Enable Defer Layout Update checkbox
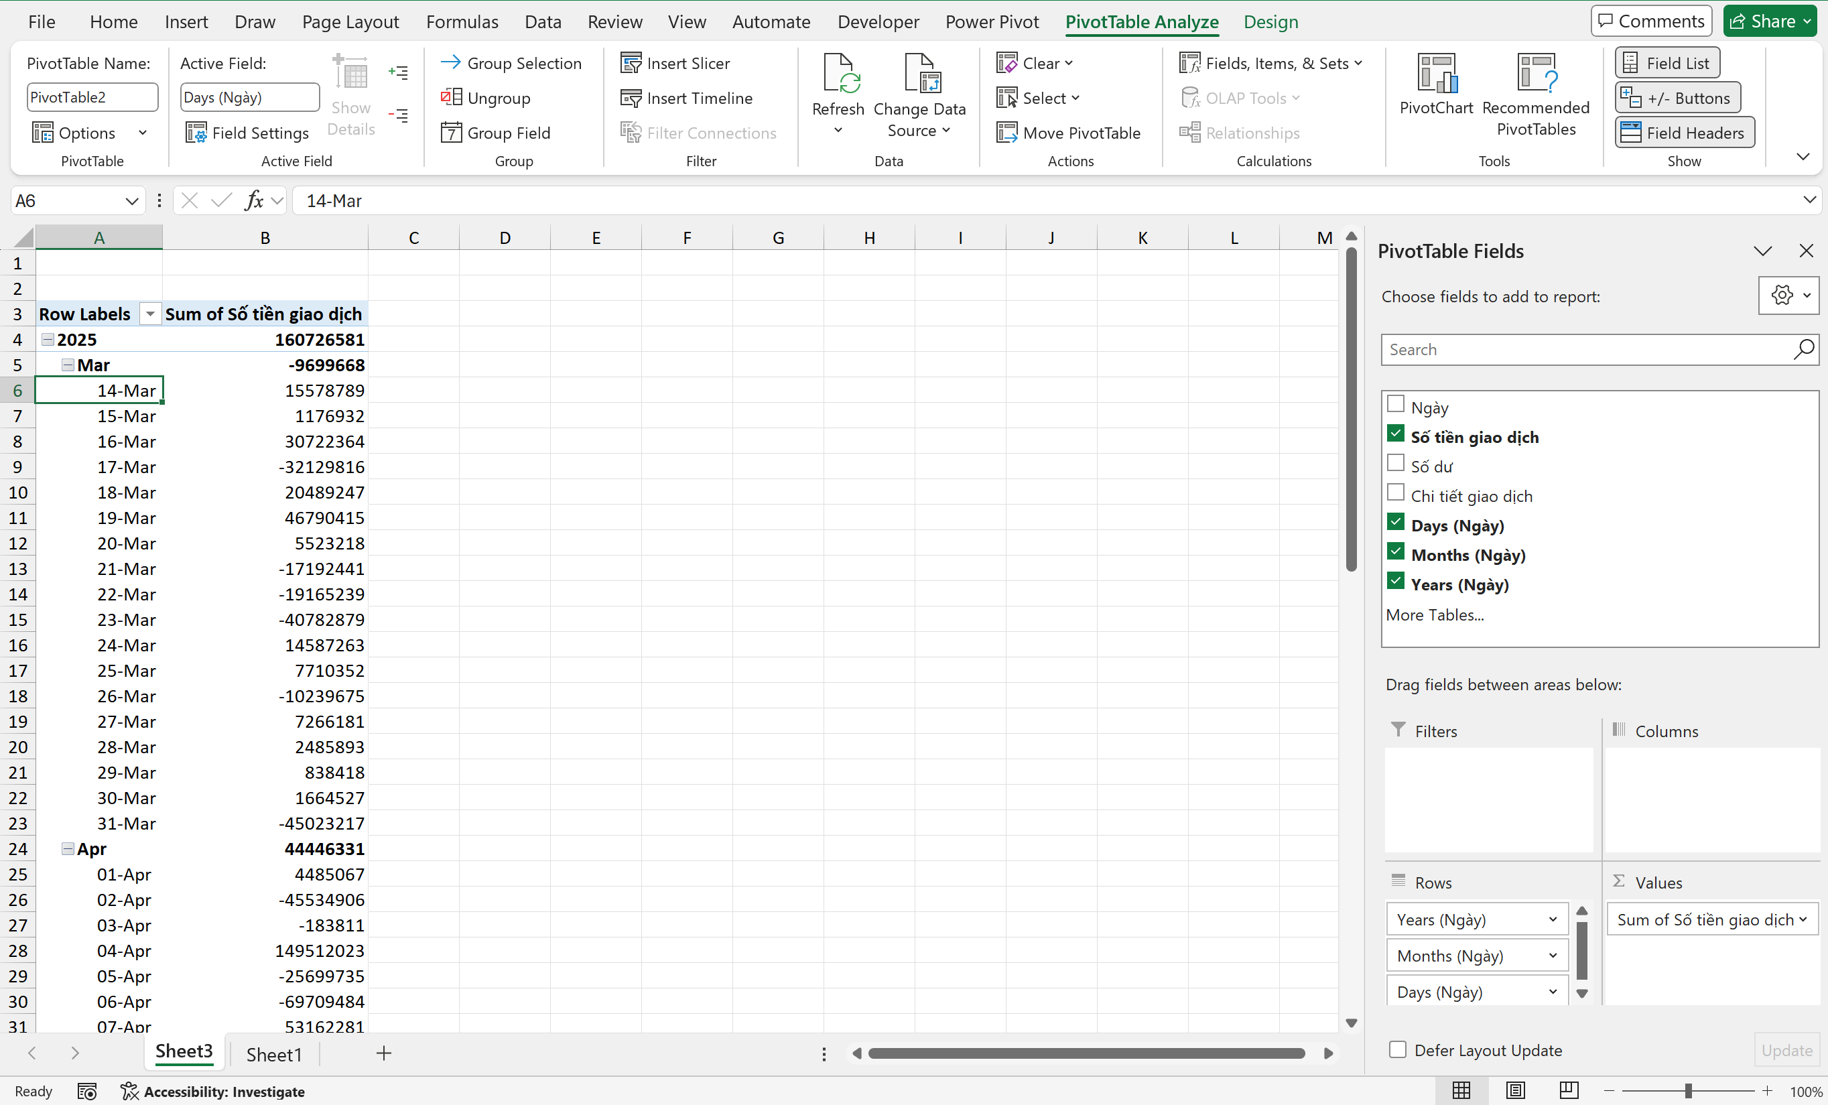 pos(1398,1049)
